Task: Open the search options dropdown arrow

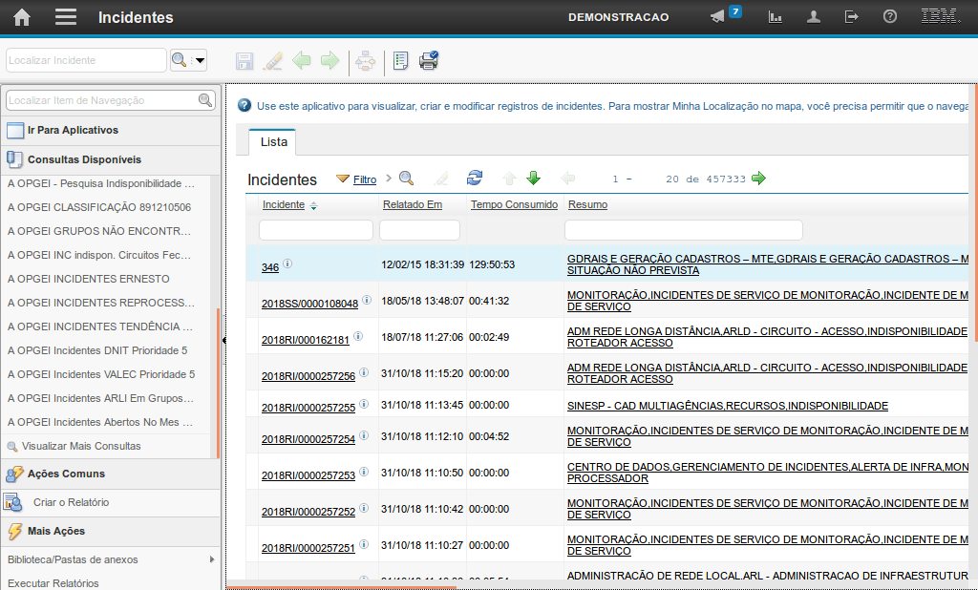Action: 200,60
